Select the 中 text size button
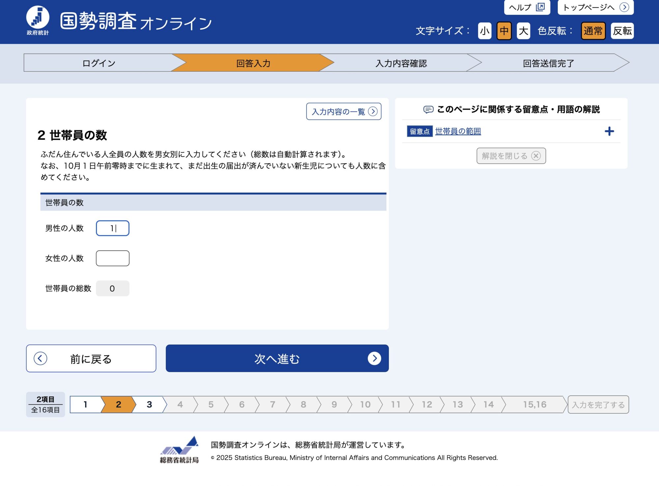Image resolution: width=659 pixels, height=486 pixels. (x=504, y=31)
